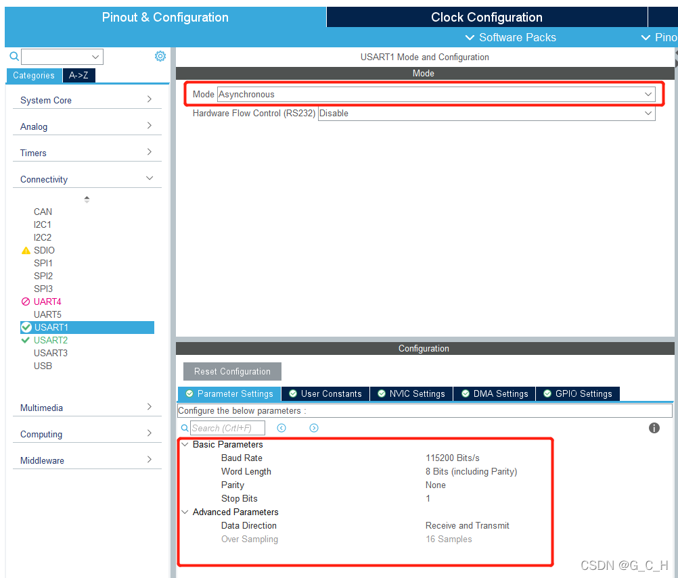Click the parameter search magnifier icon
Image resolution: width=678 pixels, height=578 pixels.
[x=185, y=428]
